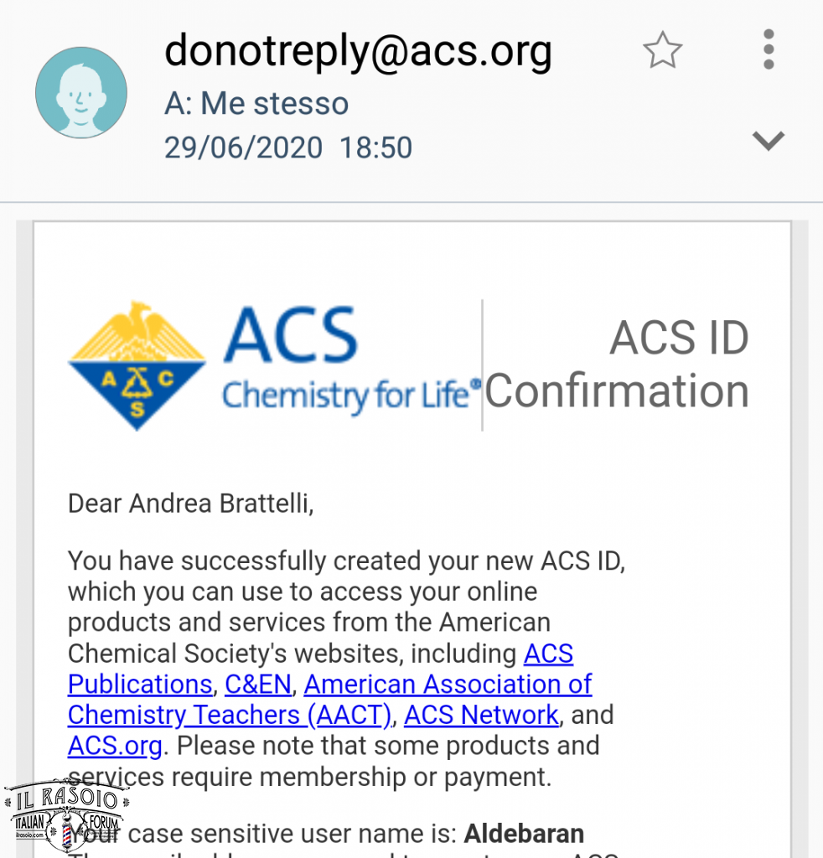823x858 pixels.
Task: Tap the ACS diamond eagle logo
Action: point(137,365)
